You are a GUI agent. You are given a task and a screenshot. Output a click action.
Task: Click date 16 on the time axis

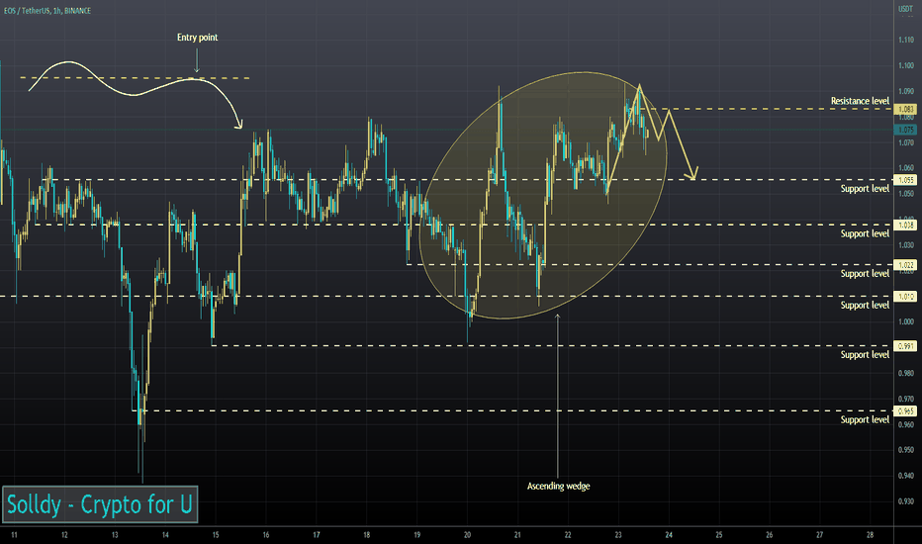[266, 535]
